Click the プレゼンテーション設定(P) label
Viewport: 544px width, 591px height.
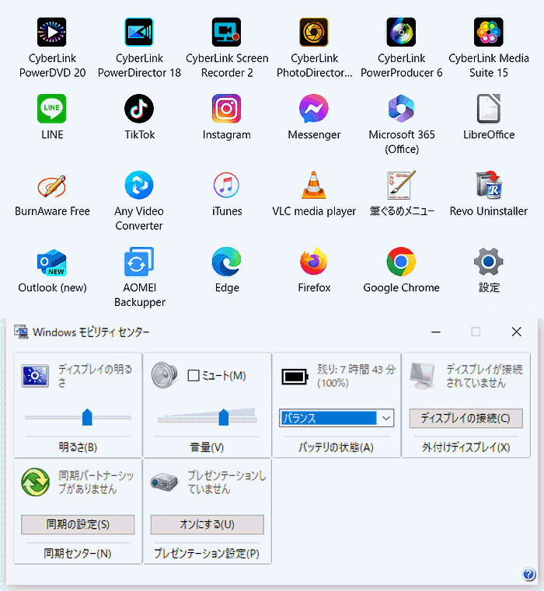tap(207, 554)
